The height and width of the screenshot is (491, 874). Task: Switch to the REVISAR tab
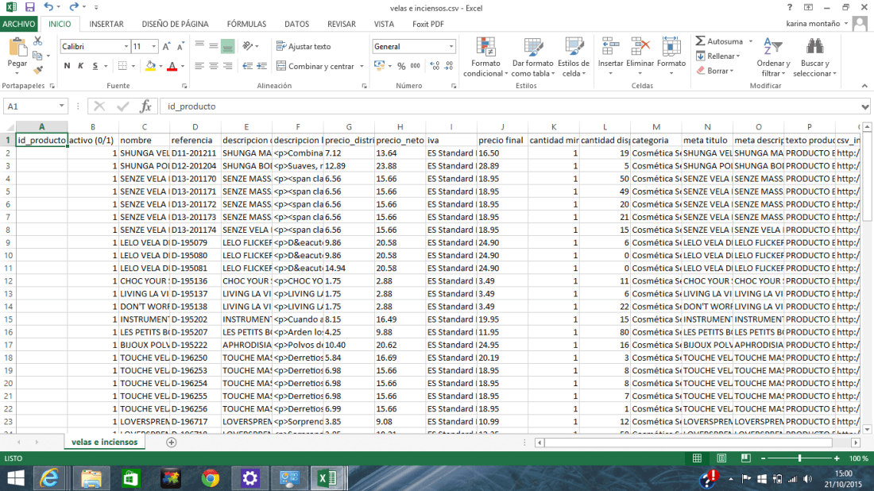click(x=341, y=24)
